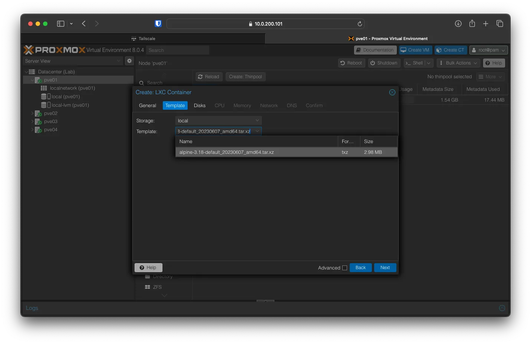Click the top-right Help button
The width and height of the screenshot is (531, 344).
click(x=494, y=63)
